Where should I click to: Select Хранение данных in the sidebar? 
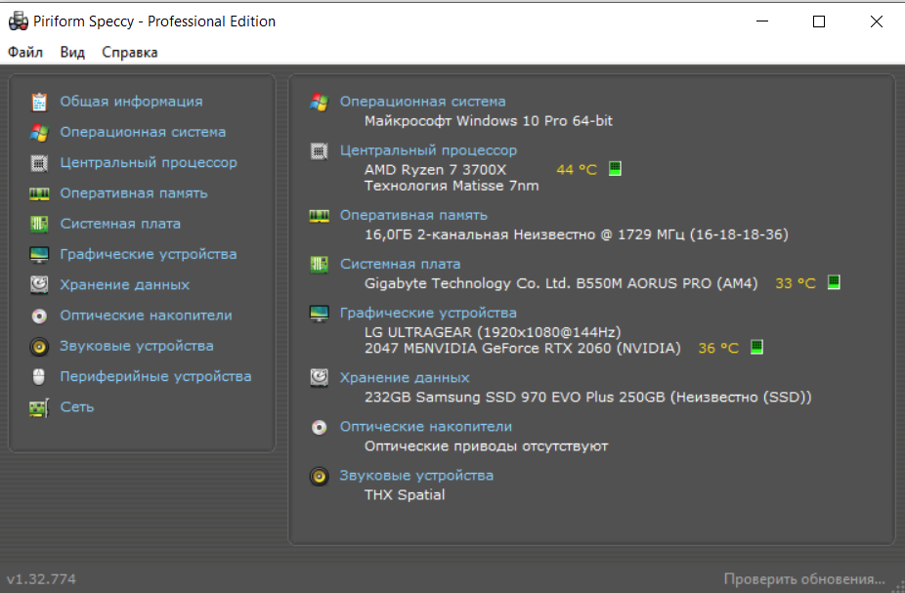pos(125,285)
